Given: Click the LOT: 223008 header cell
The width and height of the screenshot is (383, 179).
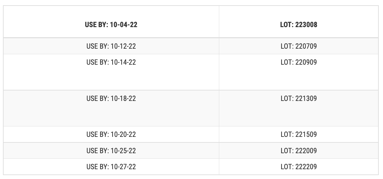Looking at the screenshot, I should click(x=299, y=22).
